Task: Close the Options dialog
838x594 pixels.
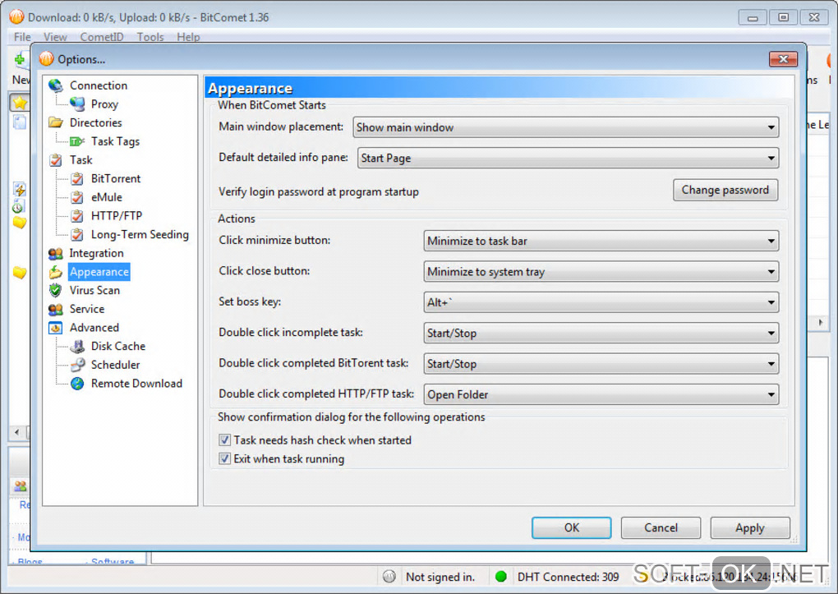Action: point(783,59)
